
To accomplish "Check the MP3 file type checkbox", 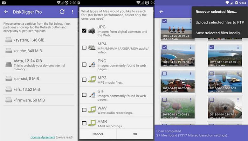I will coord(84,80).
